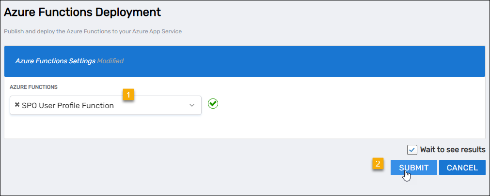The height and width of the screenshot is (196, 490).
Task: Click the right end of the blue settings header
Action: 465,61
